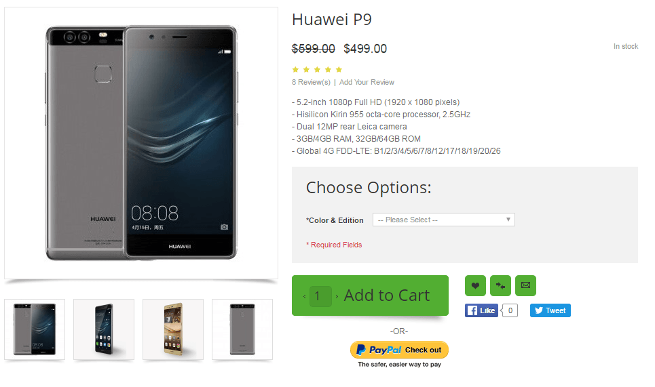This screenshot has width=655, height=387.
Task: Like the product on Facebook
Action: pyautogui.click(x=481, y=310)
